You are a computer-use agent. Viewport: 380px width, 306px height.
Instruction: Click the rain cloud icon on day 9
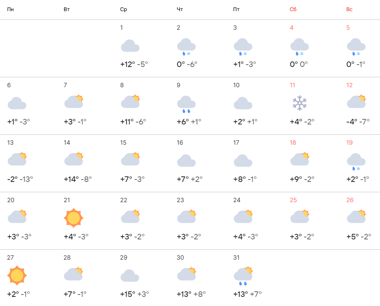186,104
